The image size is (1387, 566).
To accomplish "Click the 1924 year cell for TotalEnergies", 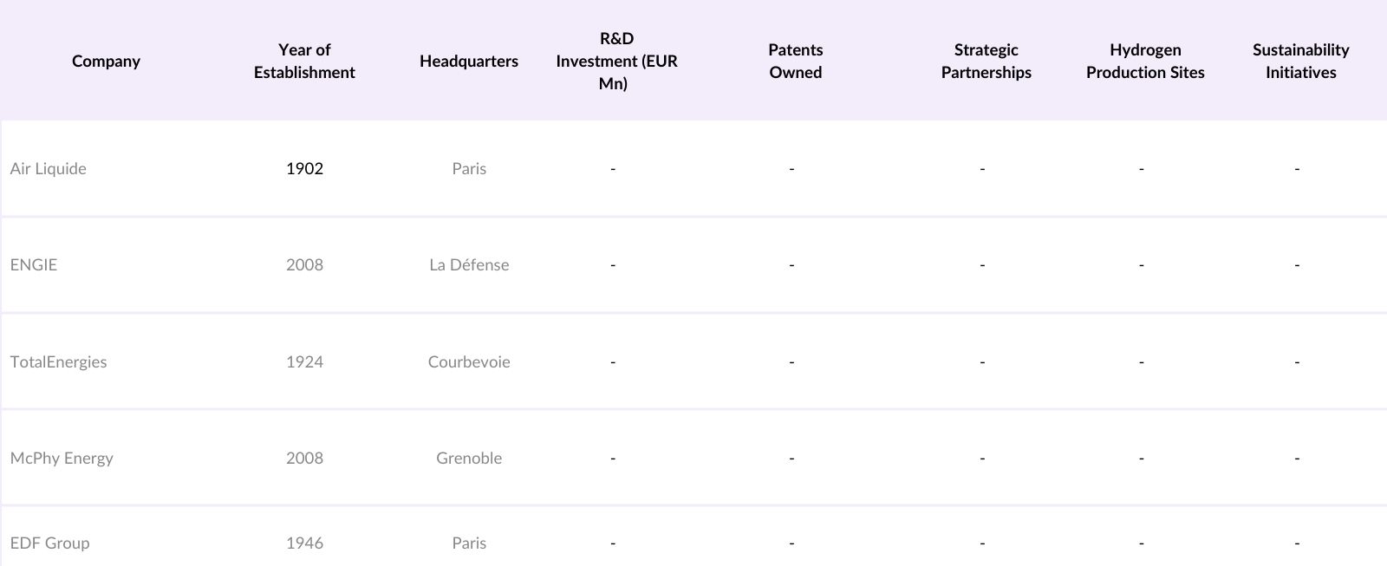I will tap(304, 361).
